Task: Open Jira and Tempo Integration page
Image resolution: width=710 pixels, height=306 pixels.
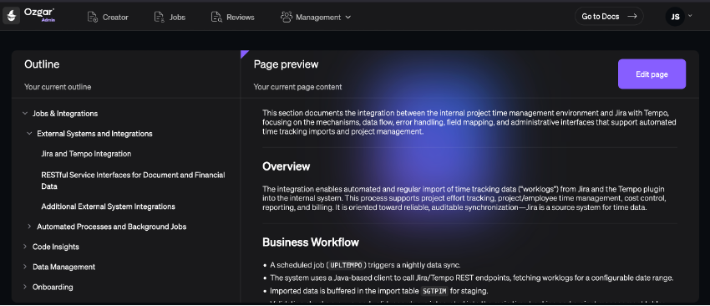Action: tap(86, 154)
